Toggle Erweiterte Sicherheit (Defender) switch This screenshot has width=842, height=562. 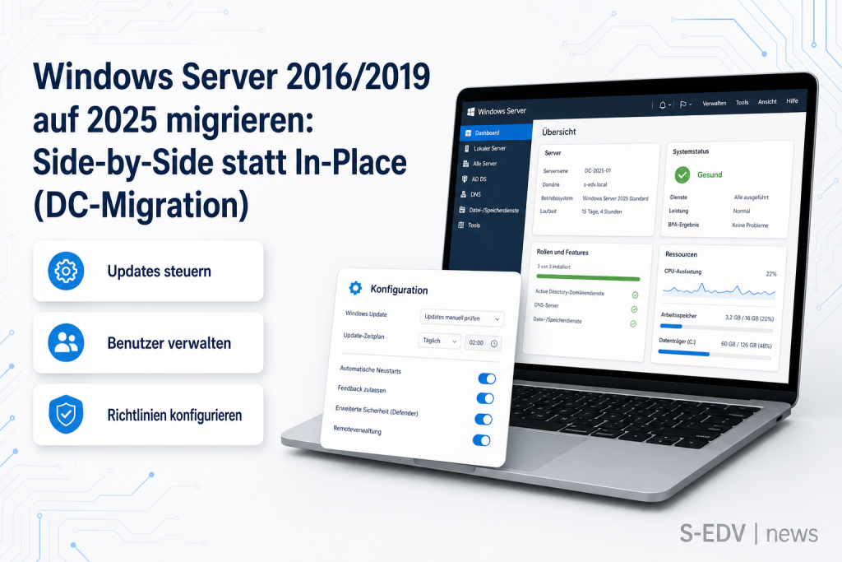pos(483,420)
